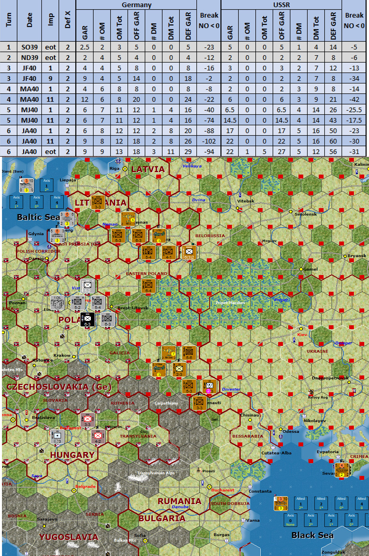Select Soviet 6(3)2 headquarters counter
Viewport: 369px width, 556px height.
(189, 253)
